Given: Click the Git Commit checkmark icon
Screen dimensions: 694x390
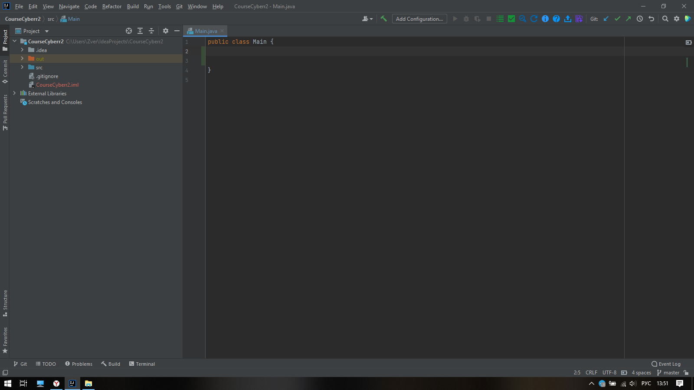Looking at the screenshot, I should coord(617,19).
